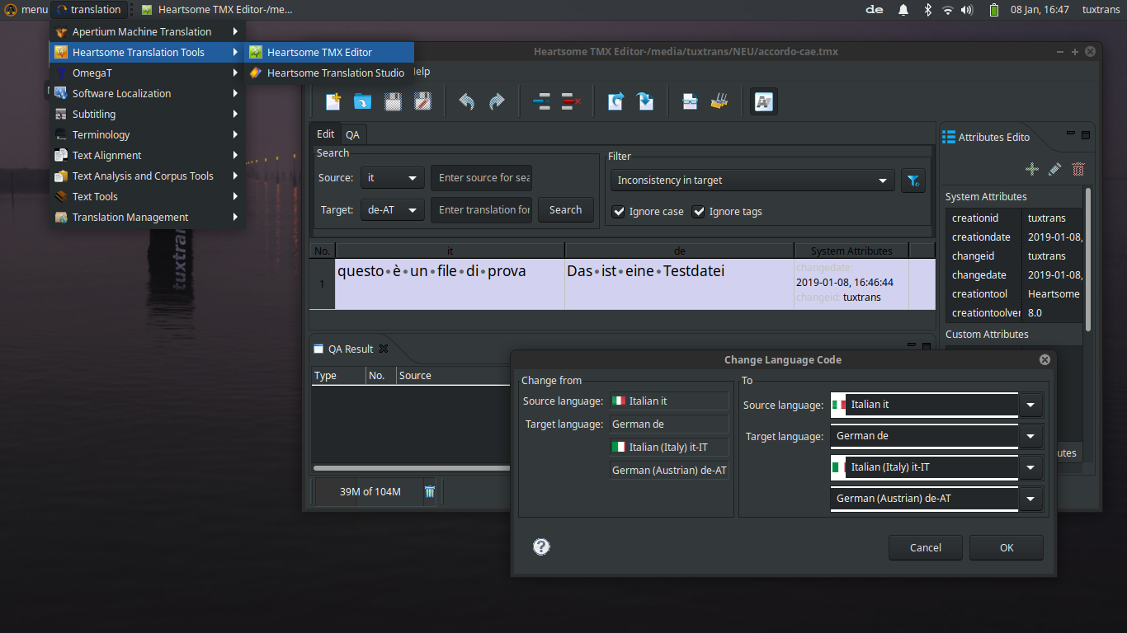
Task: Open the volume indicator in the panel
Action: coord(967,10)
